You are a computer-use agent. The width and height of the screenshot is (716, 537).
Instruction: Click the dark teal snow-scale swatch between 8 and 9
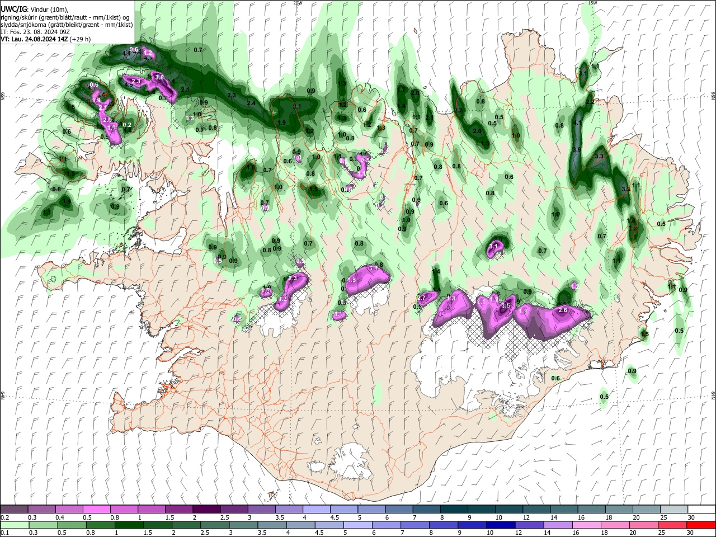point(454,510)
